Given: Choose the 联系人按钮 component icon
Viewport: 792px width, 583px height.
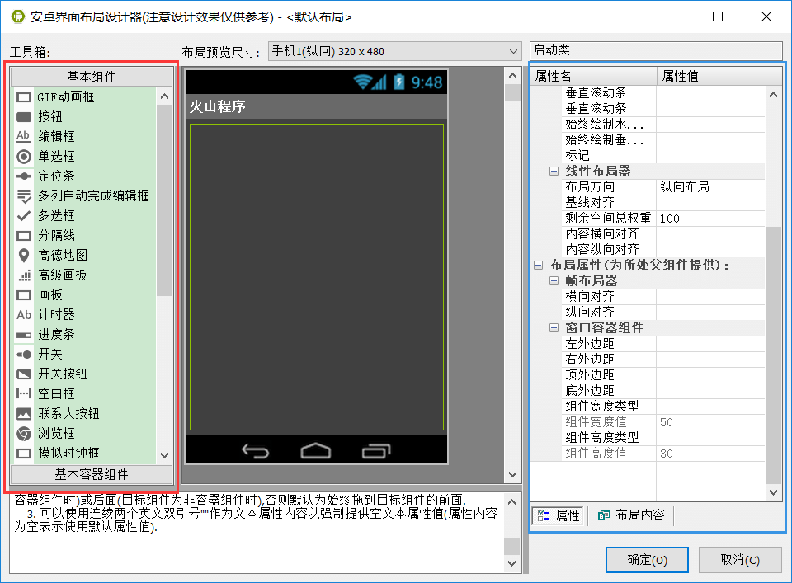Looking at the screenshot, I should pos(24,414).
